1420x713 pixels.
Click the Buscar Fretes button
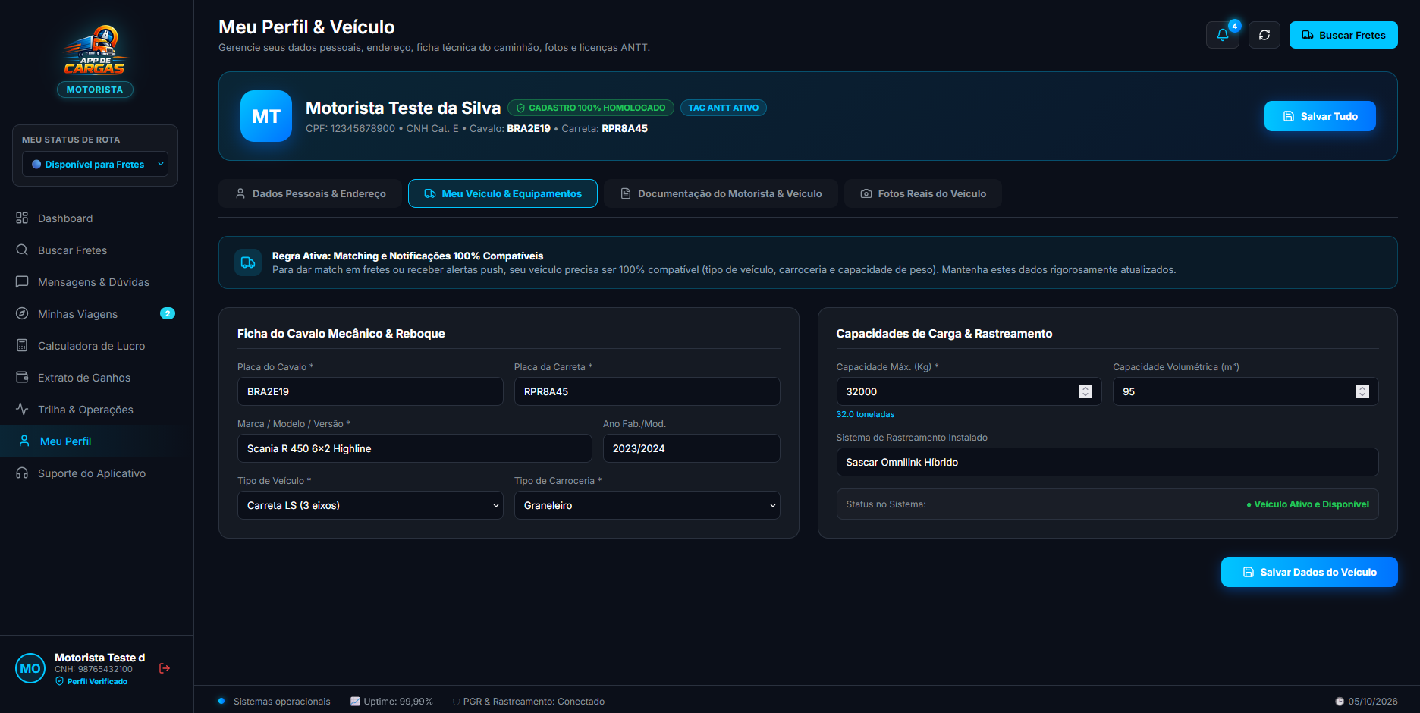pyautogui.click(x=1343, y=35)
